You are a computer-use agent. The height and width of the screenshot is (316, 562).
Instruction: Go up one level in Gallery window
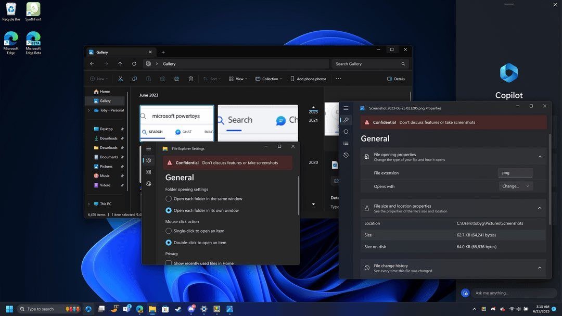120,64
